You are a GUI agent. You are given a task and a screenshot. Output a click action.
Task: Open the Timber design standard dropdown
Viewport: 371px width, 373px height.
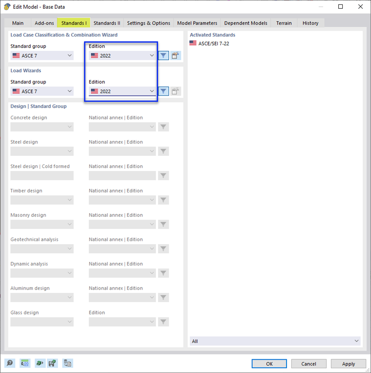[x=42, y=200]
